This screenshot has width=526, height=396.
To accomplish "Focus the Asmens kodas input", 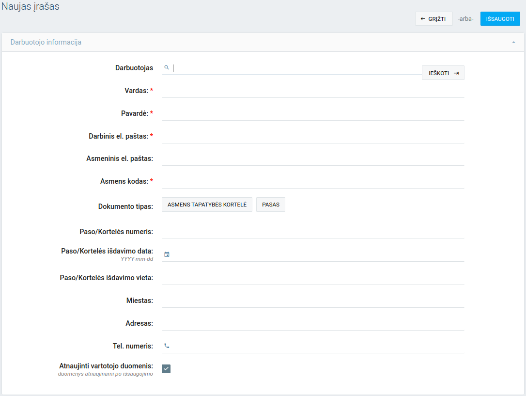I will (312, 181).
